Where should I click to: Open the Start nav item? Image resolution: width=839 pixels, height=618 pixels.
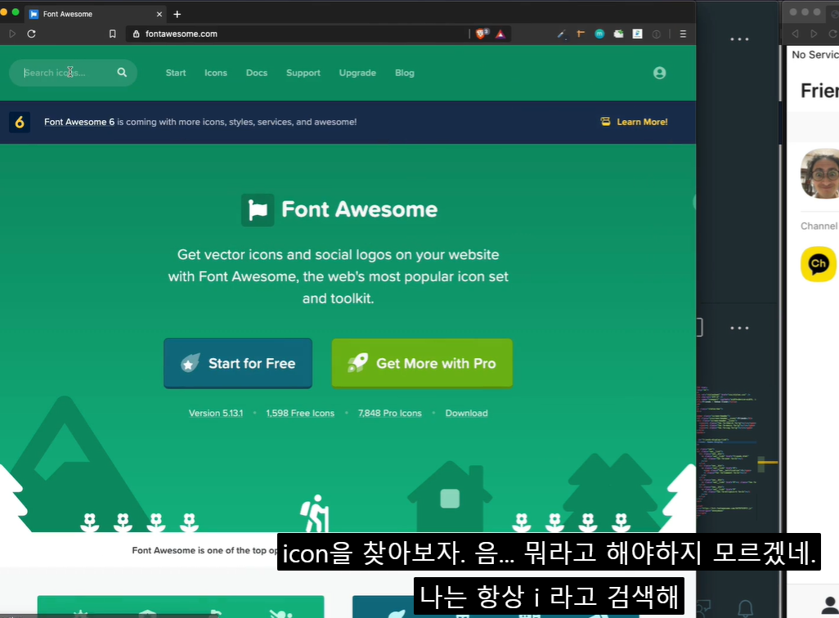(x=176, y=73)
